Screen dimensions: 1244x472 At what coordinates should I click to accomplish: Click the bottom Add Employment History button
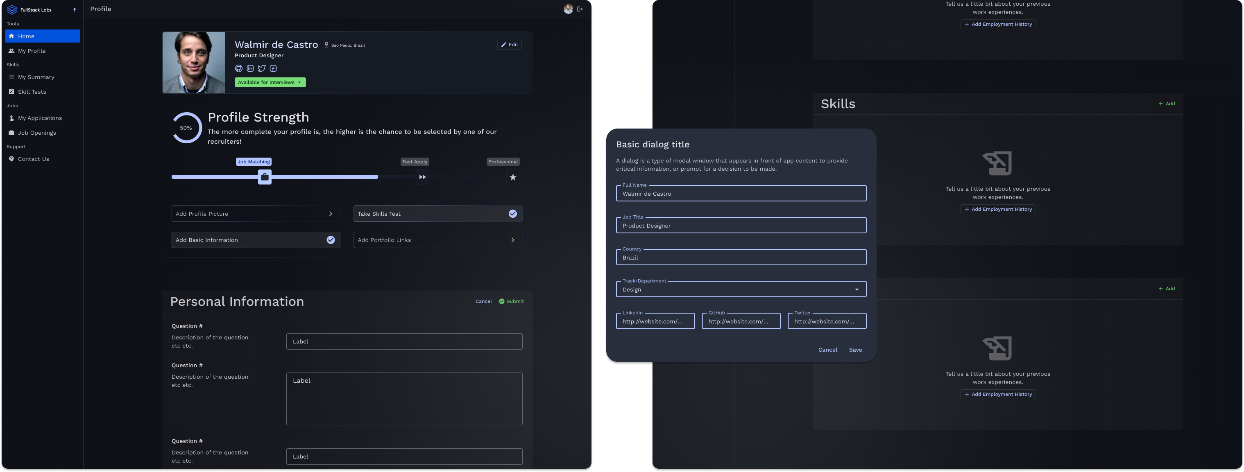[x=998, y=394]
